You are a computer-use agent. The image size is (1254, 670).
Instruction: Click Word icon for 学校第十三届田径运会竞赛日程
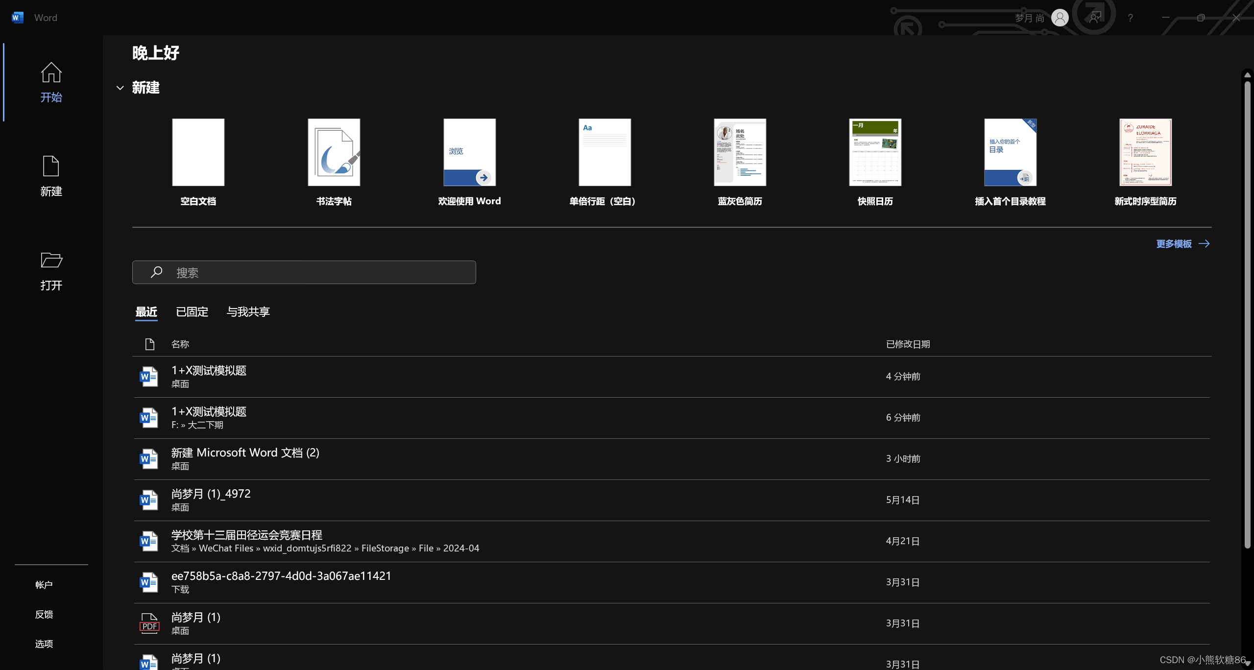click(x=149, y=541)
